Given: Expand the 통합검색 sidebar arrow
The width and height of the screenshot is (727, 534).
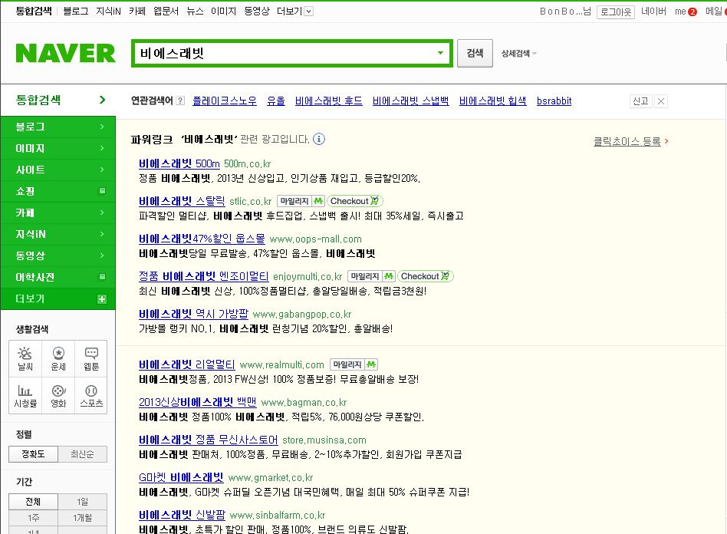Looking at the screenshot, I should (x=103, y=100).
